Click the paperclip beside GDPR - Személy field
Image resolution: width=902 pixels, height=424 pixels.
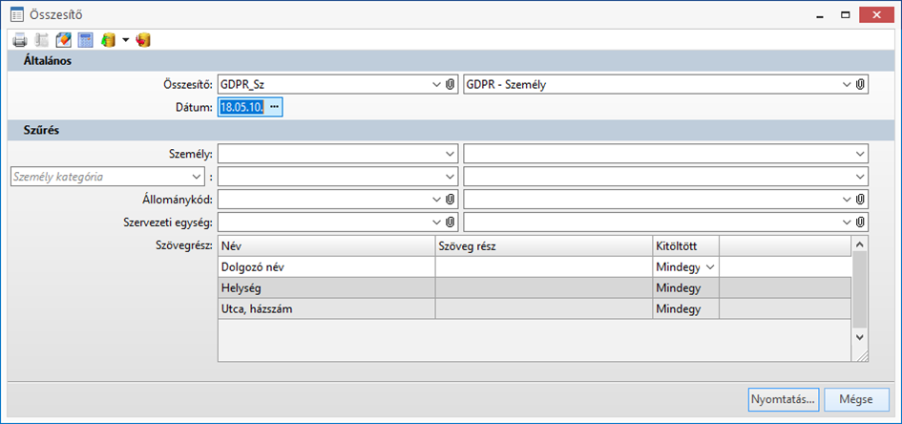[x=860, y=84]
